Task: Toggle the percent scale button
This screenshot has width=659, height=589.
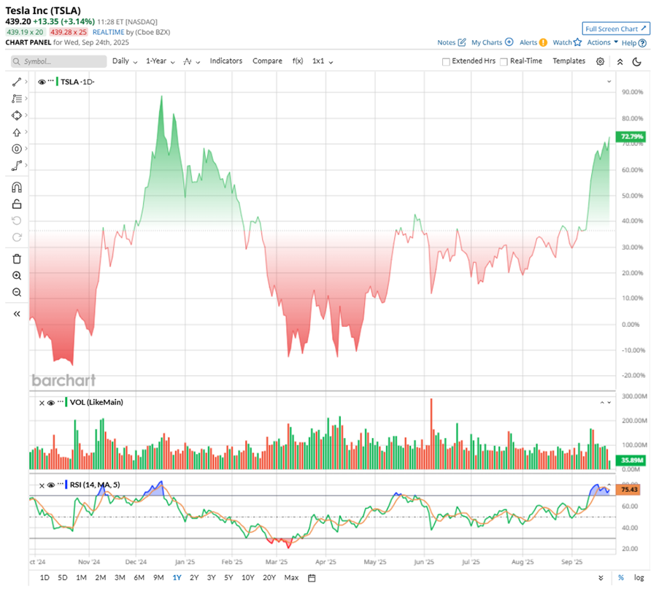Action: point(621,577)
